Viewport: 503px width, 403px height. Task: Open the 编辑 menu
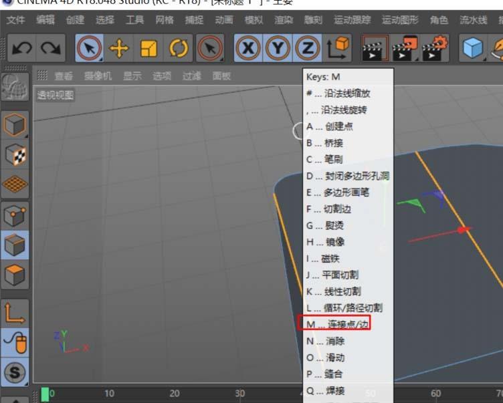click(x=45, y=20)
